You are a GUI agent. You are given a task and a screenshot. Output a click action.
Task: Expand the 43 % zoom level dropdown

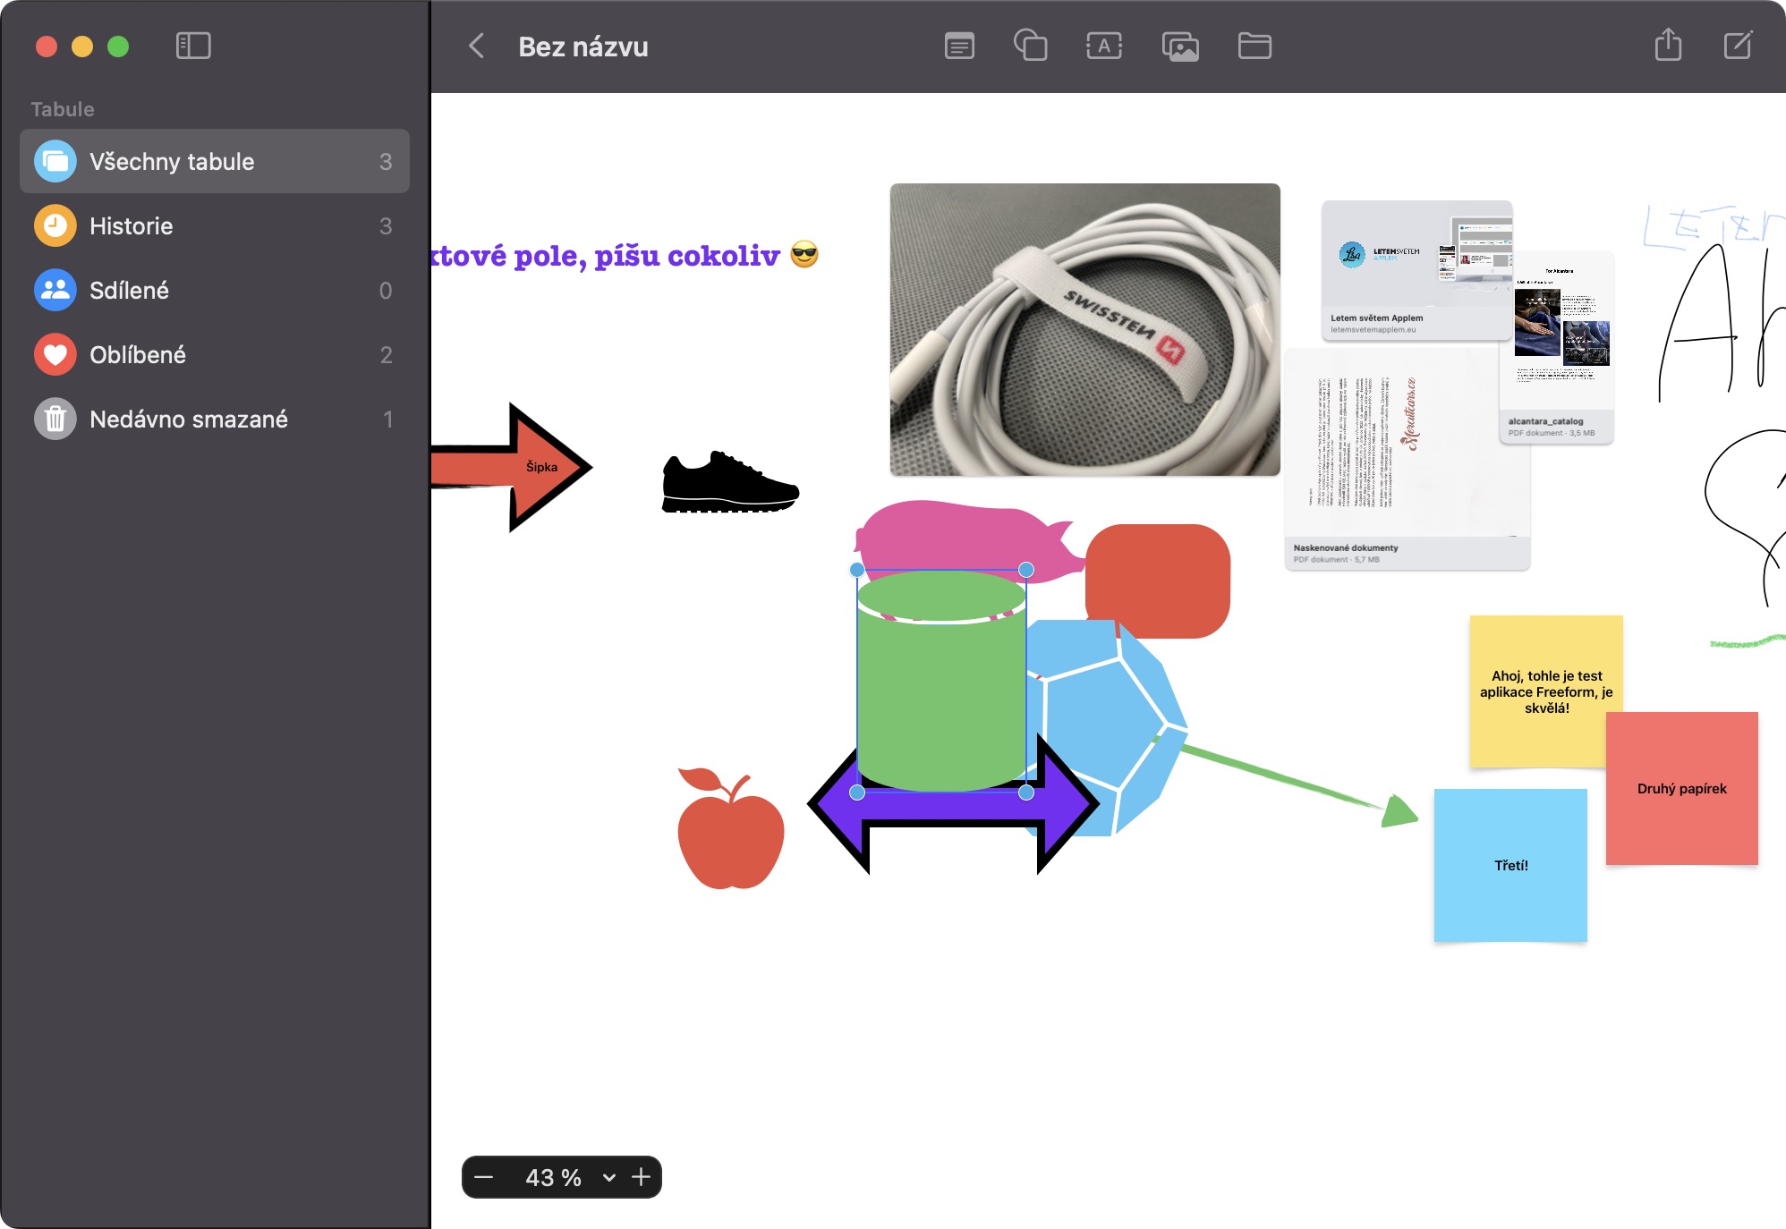pos(608,1177)
